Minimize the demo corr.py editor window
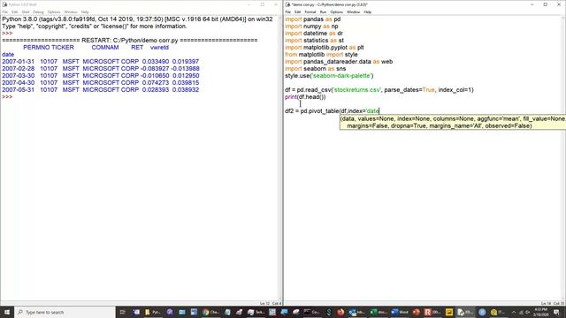Screen dimensions: 566x318 coord(532,4)
